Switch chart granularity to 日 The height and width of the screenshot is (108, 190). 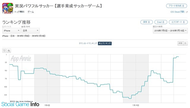point(185,43)
